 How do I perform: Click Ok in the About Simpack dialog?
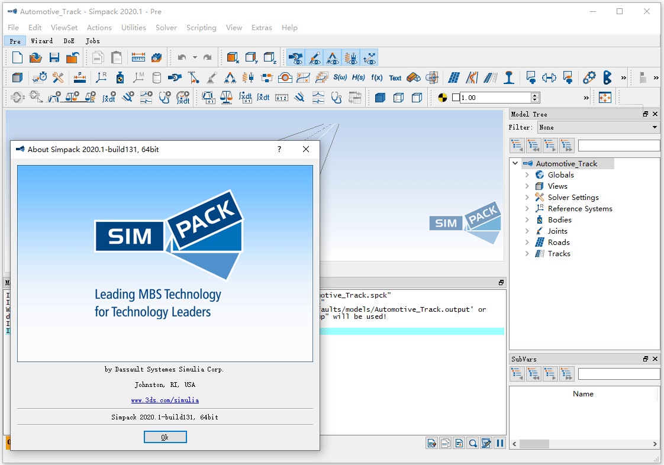[x=165, y=437]
